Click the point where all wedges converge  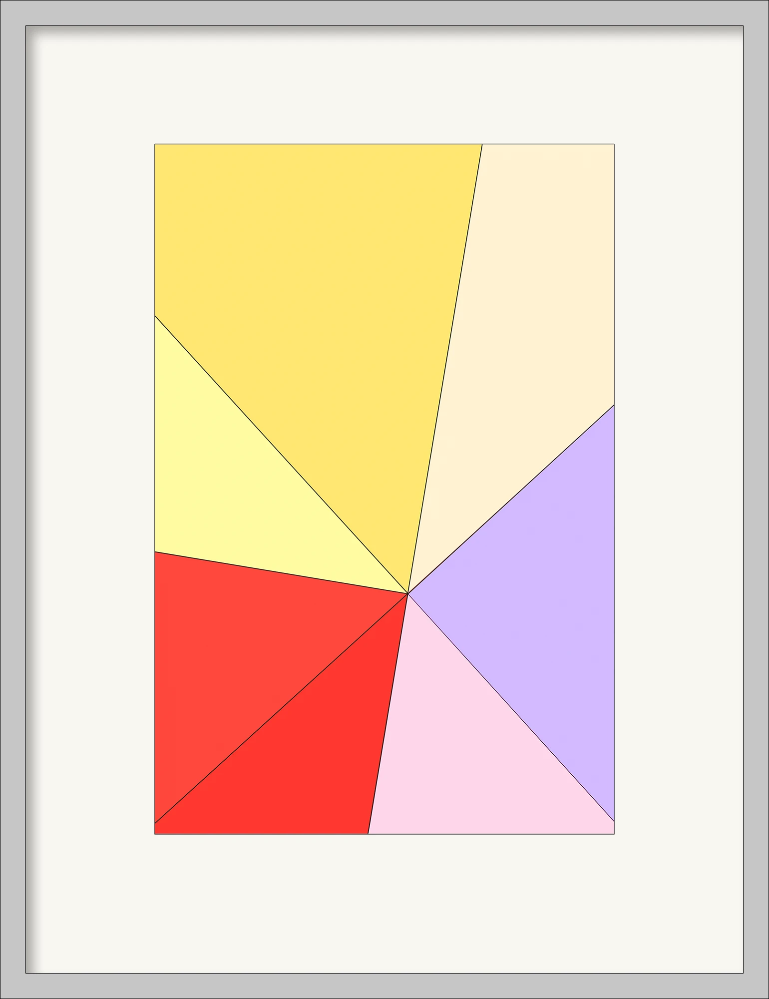click(408, 593)
